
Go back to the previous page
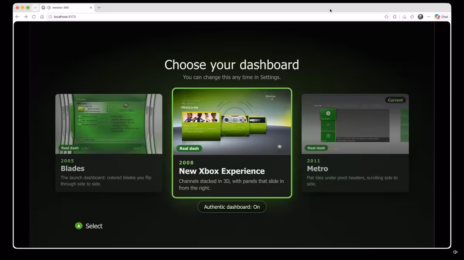click(17, 17)
